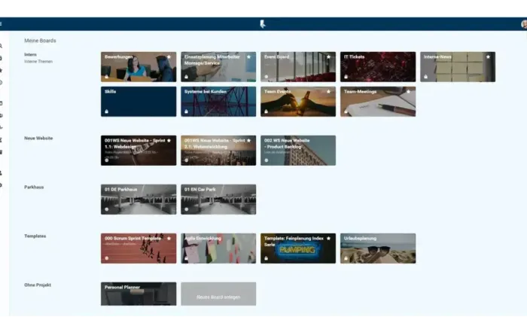Toggle favorite star on Team-Meetings board
The image size is (527, 332).
pyautogui.click(x=408, y=91)
